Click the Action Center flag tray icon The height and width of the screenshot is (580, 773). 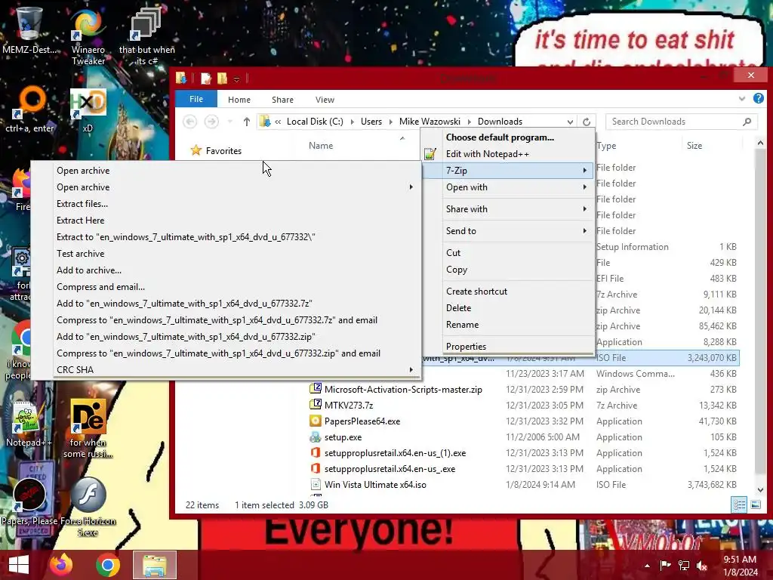click(665, 565)
